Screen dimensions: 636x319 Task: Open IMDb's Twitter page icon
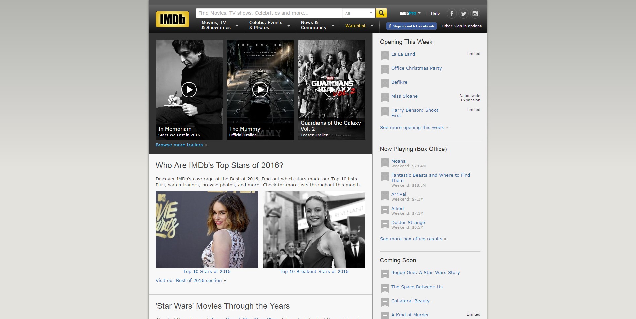tap(463, 14)
